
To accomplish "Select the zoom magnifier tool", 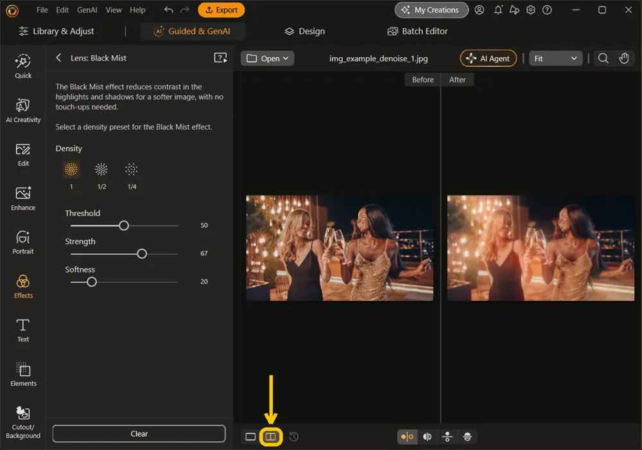I will (x=603, y=59).
